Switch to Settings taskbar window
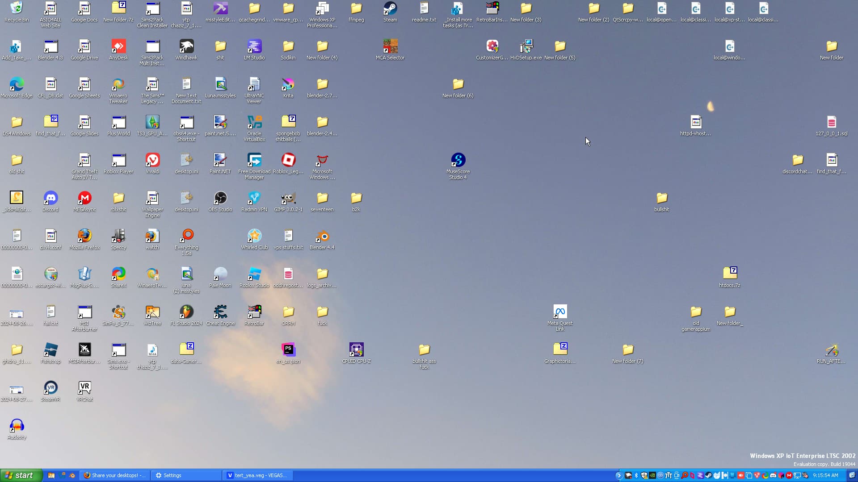The height and width of the screenshot is (482, 858). click(186, 475)
